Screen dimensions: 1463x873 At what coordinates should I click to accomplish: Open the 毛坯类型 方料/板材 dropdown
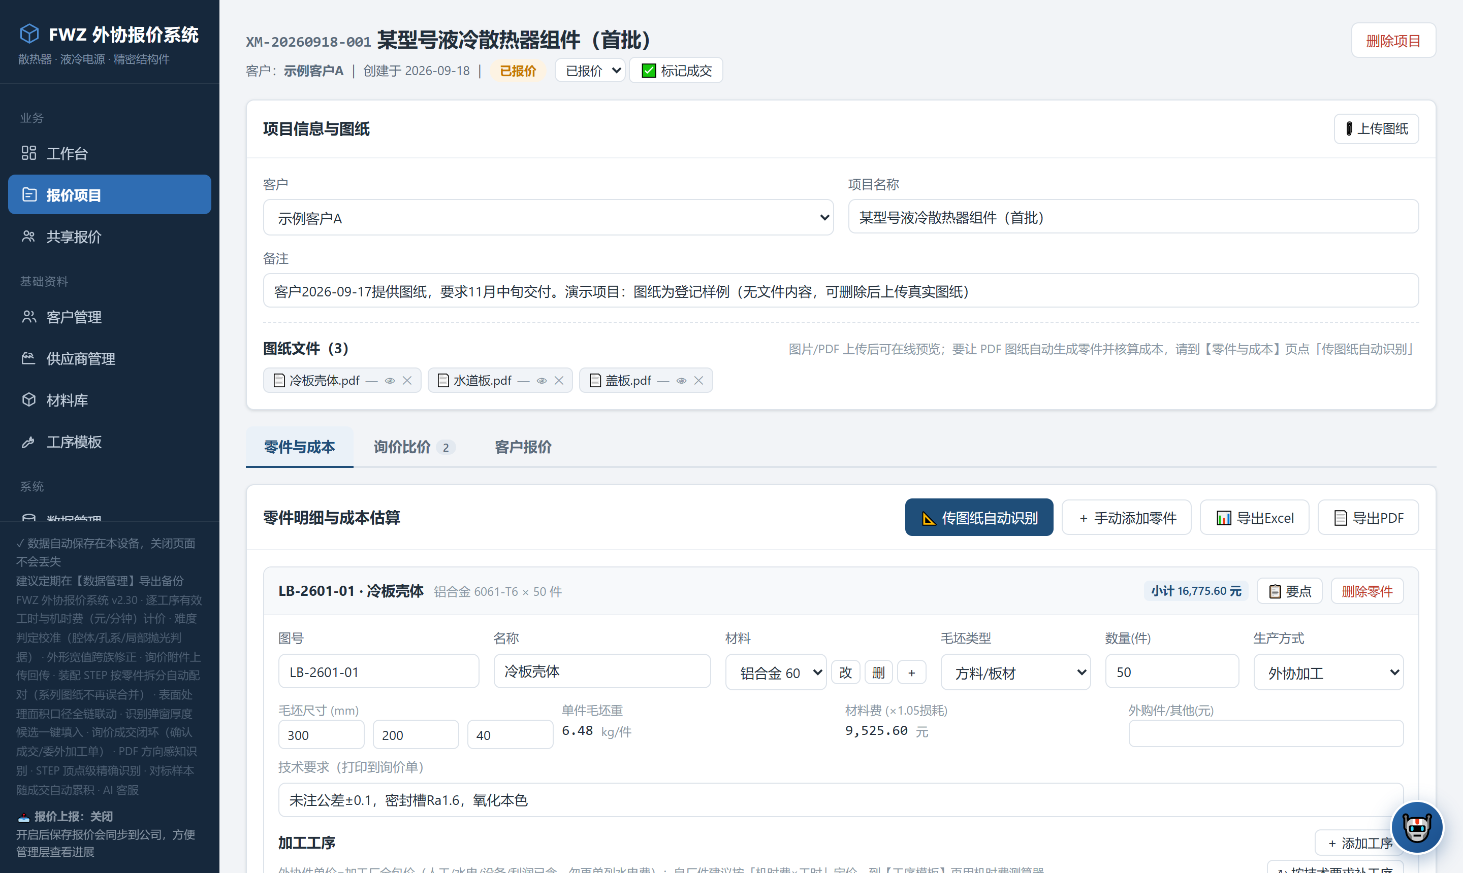1015,673
